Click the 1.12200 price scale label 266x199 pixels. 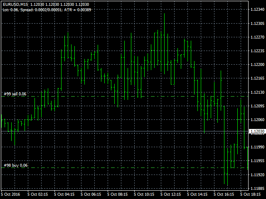click(x=258, y=65)
